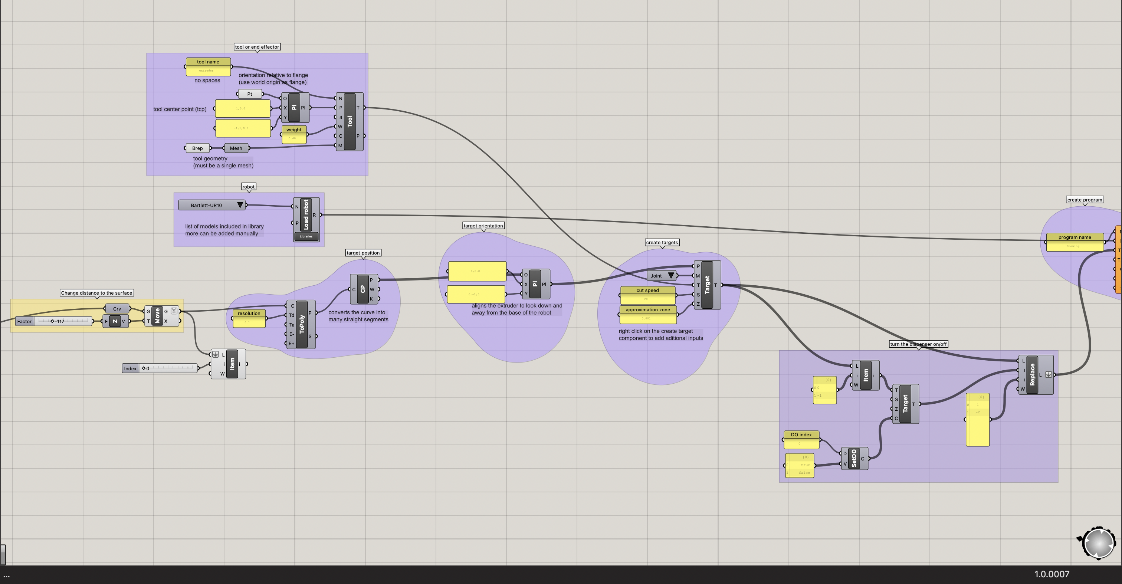Open the Bartlett-UR10 robot model dropdown
The width and height of the screenshot is (1122, 584).
[x=241, y=205]
